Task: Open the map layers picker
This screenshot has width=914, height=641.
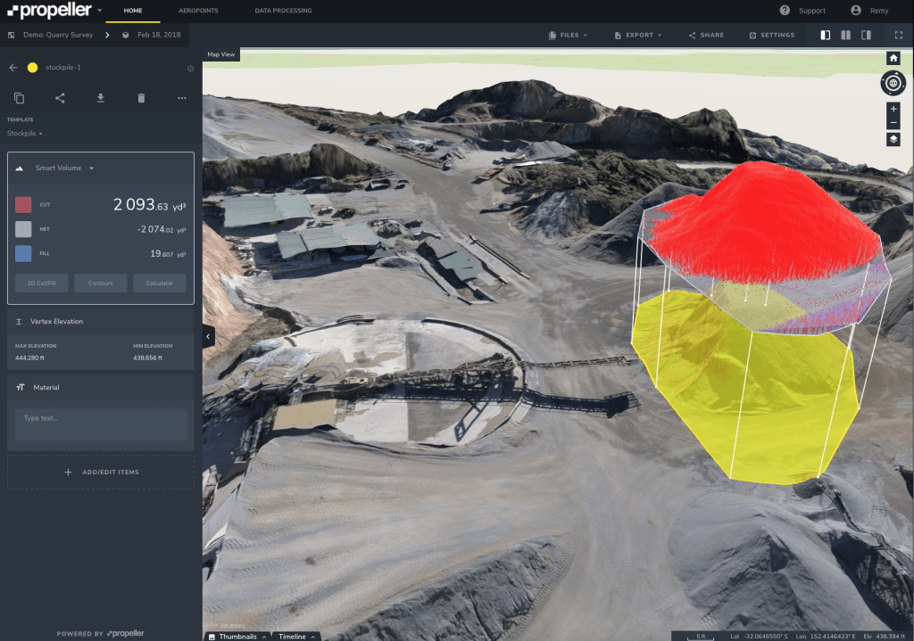Action: coord(892,139)
